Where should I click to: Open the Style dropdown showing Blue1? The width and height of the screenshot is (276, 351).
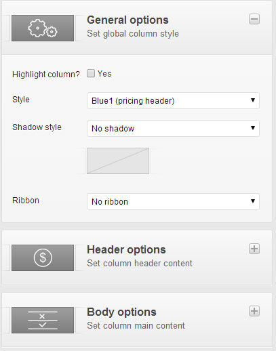(173, 100)
